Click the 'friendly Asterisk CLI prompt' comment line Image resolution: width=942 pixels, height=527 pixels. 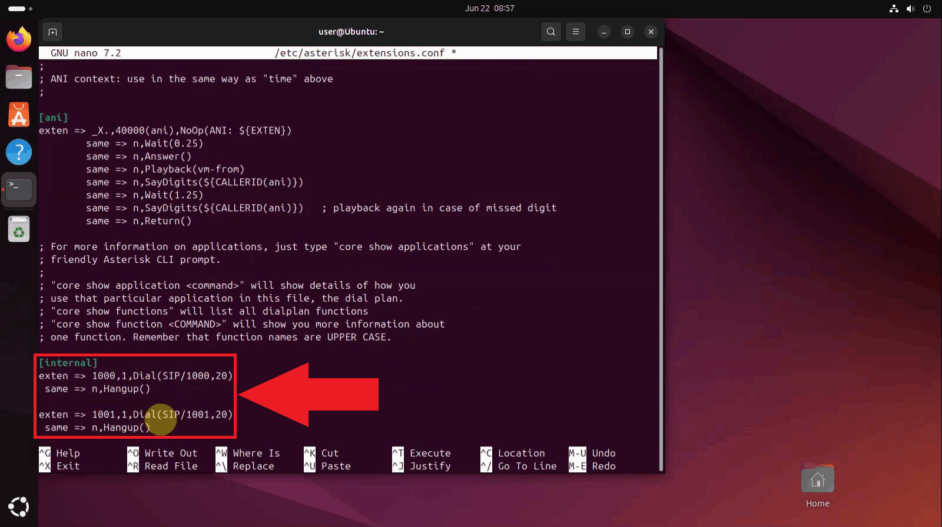(130, 260)
